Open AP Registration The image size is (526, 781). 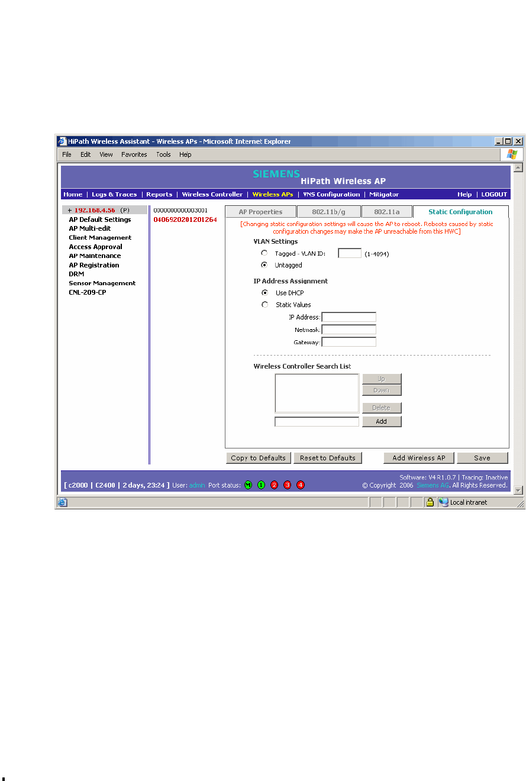tap(94, 265)
